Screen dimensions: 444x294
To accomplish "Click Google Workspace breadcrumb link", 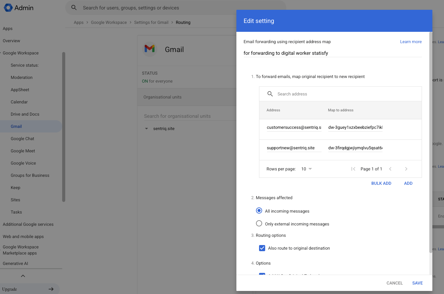I will [109, 22].
